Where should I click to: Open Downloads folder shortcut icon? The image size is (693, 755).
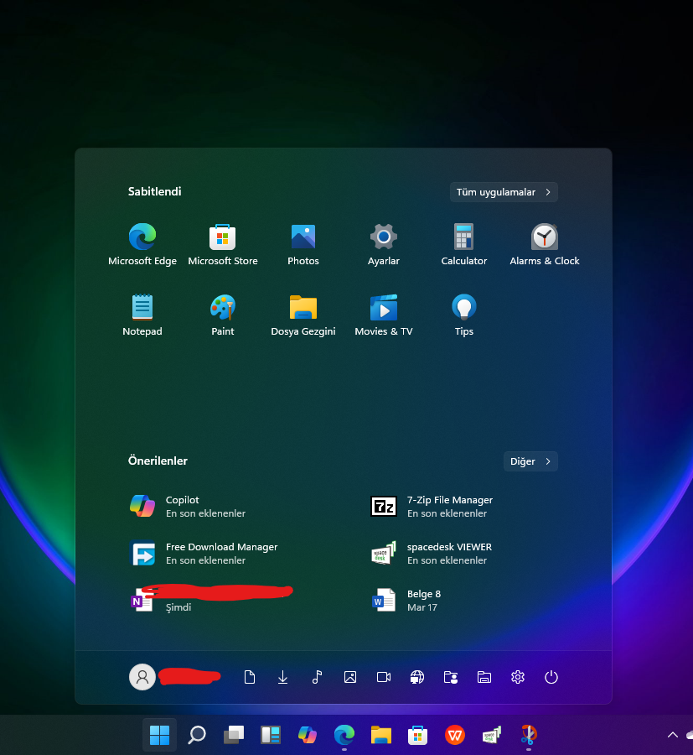tap(282, 677)
